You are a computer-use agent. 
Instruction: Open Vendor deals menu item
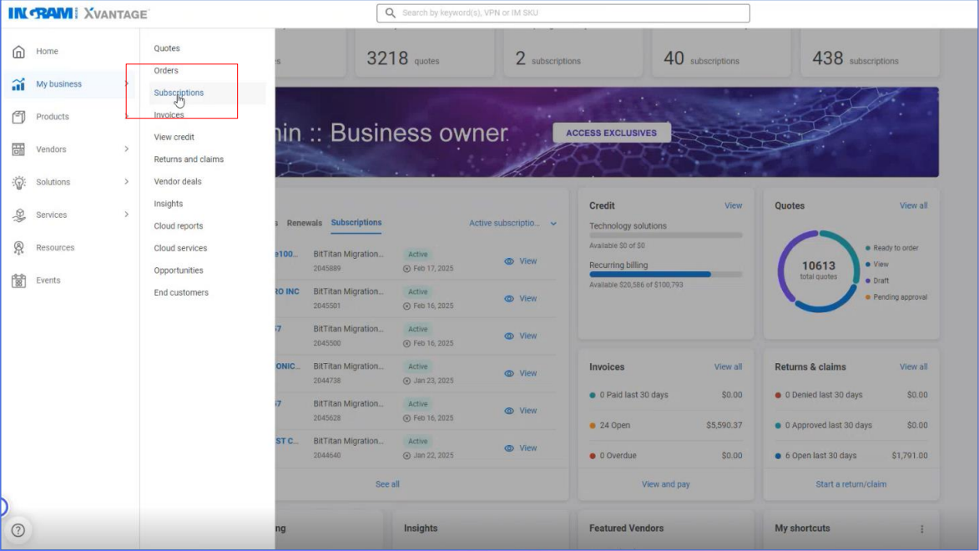(178, 181)
